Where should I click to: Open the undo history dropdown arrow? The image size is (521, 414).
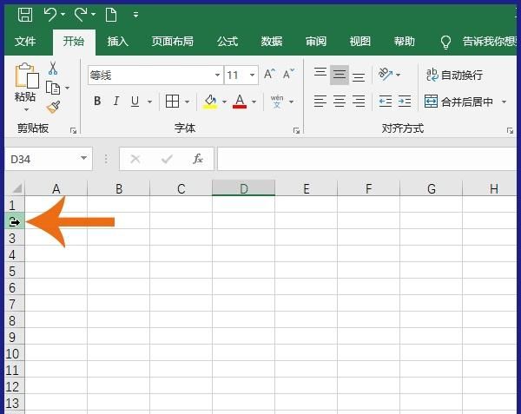point(63,14)
